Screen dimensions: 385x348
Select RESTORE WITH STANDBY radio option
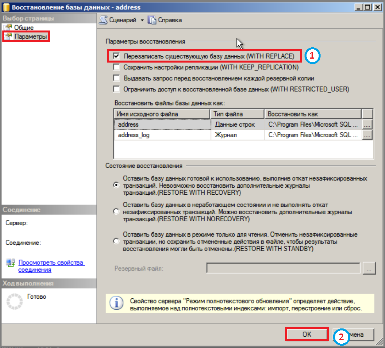click(116, 241)
